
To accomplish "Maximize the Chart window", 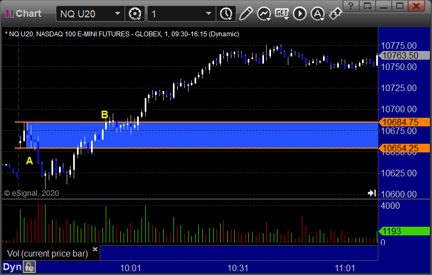I will tap(400, 6).
